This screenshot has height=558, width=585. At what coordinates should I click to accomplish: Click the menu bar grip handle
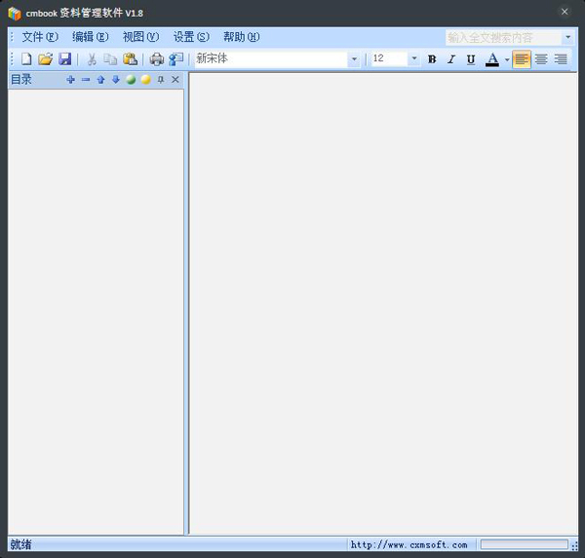(12, 37)
